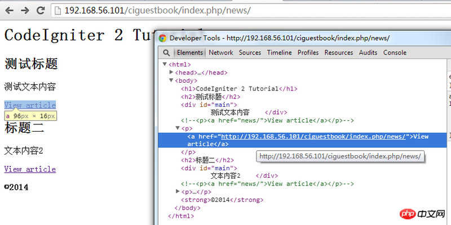Click first highlighted View article link

coord(30,105)
